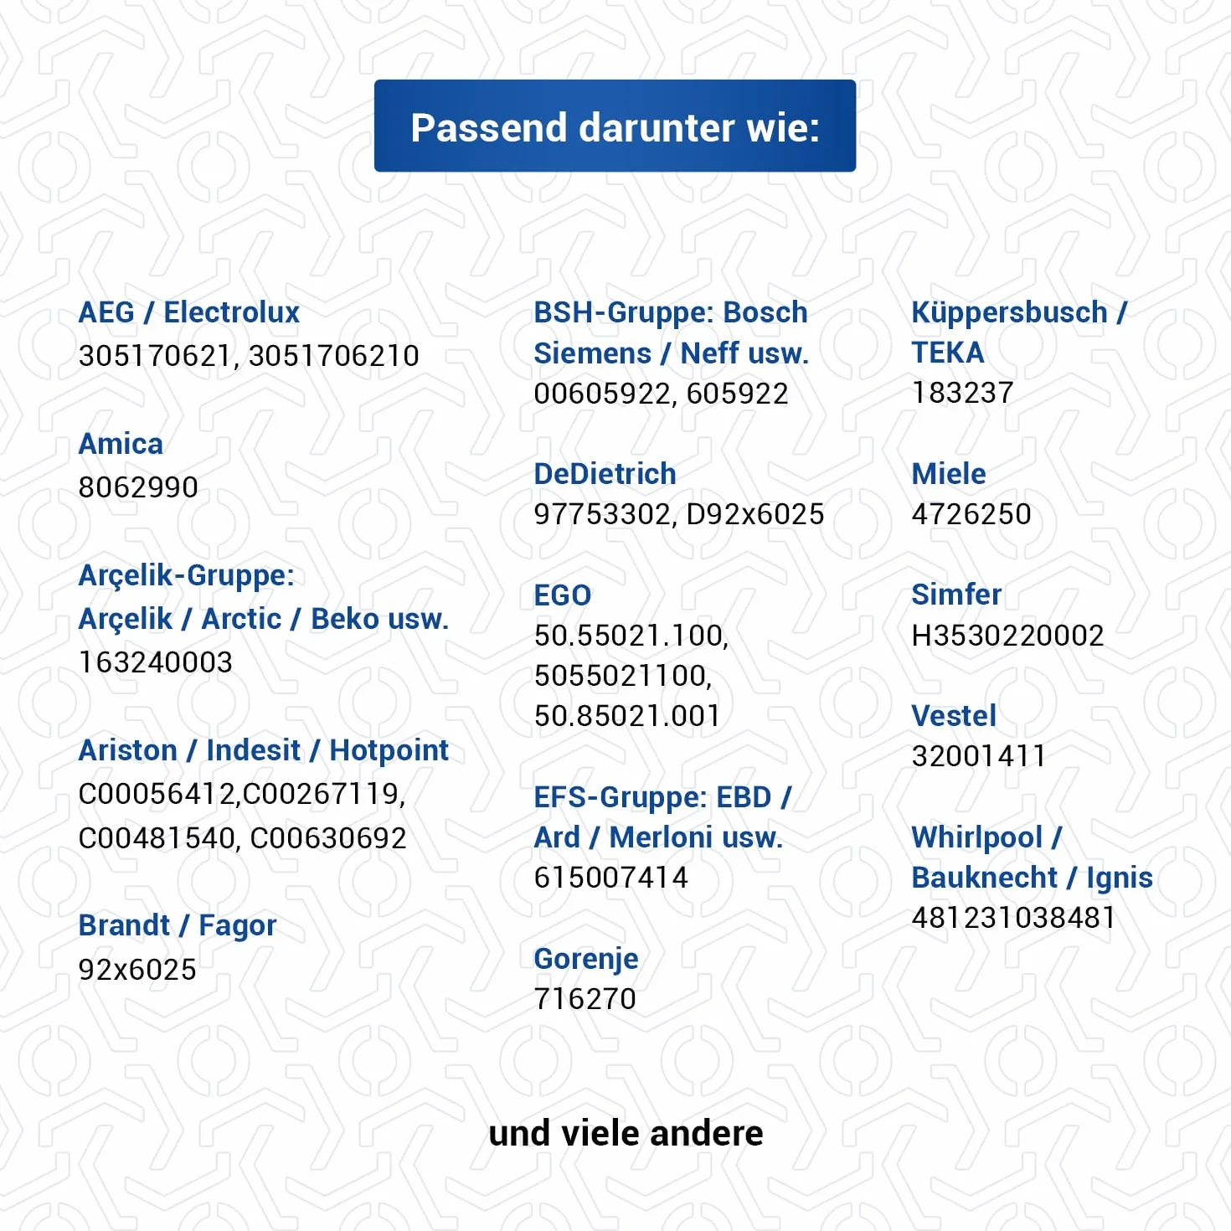This screenshot has height=1231, width=1231.
Task: Click the 'Passend darunter wie:' blue banner
Action: point(615,126)
